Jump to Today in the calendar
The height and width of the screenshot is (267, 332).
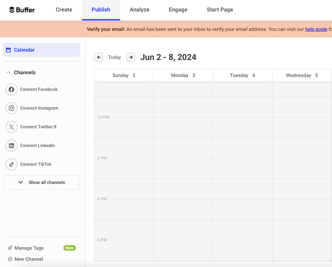click(115, 57)
